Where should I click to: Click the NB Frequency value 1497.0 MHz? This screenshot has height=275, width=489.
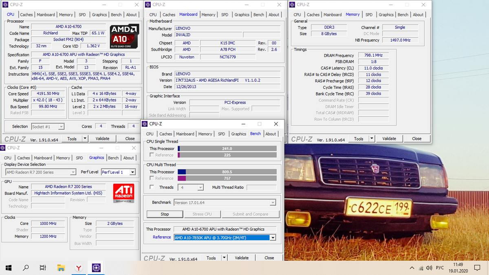click(401, 40)
